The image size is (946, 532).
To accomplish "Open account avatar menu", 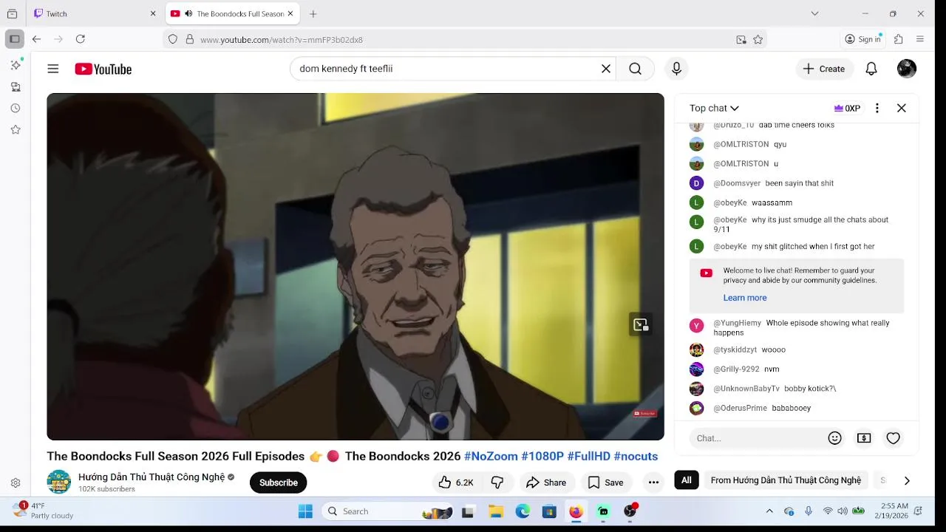I will (x=907, y=69).
